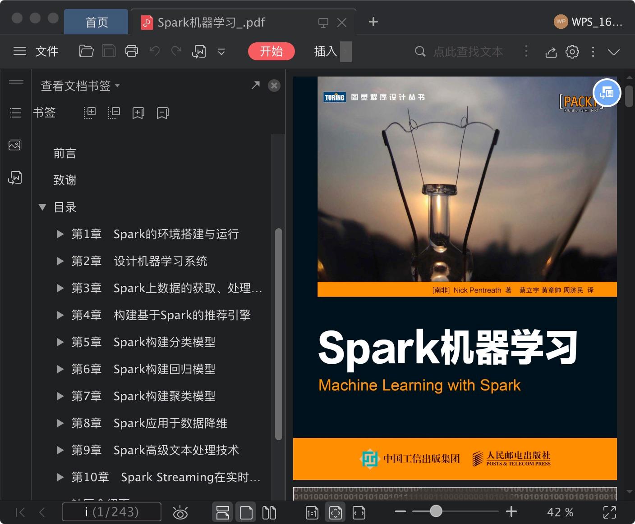Click the page number input field
This screenshot has height=524, width=635.
click(x=112, y=512)
